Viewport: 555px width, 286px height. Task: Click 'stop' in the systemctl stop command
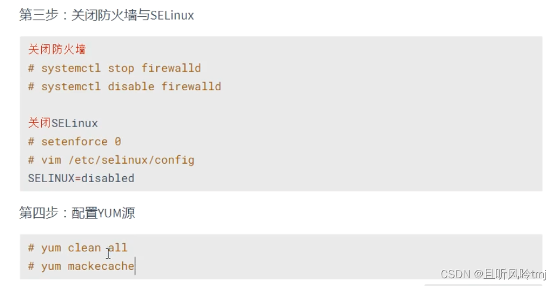point(121,68)
